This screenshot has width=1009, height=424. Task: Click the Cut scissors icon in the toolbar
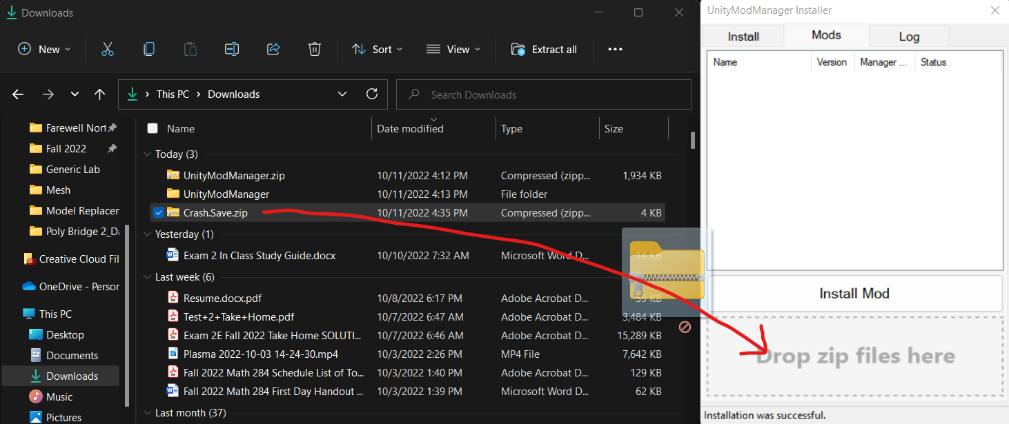pos(107,49)
